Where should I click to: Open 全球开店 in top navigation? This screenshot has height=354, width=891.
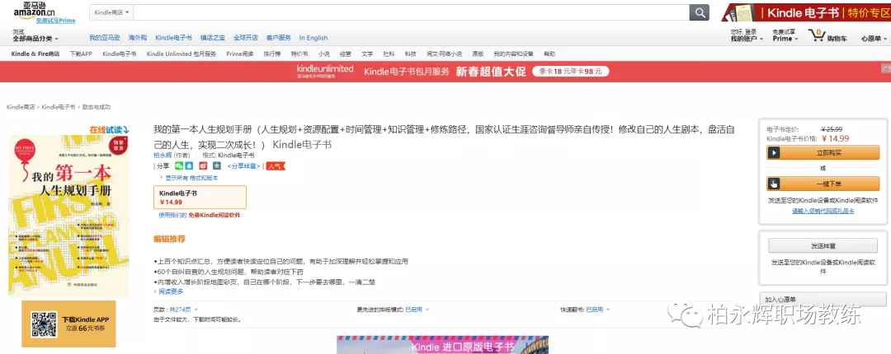pyautogui.click(x=246, y=37)
